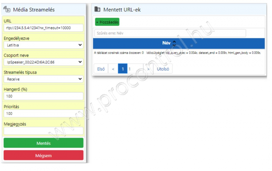The height and width of the screenshot is (171, 272).
Task: Click the empty Megjegyzés field
Action: click(x=43, y=130)
